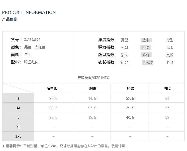Click the highlighted 修身 fit option
This screenshot has width=187, height=151.
[x=146, y=55]
